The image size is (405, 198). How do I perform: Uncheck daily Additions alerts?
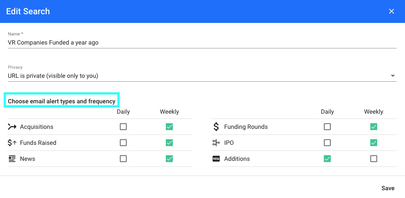(327, 159)
